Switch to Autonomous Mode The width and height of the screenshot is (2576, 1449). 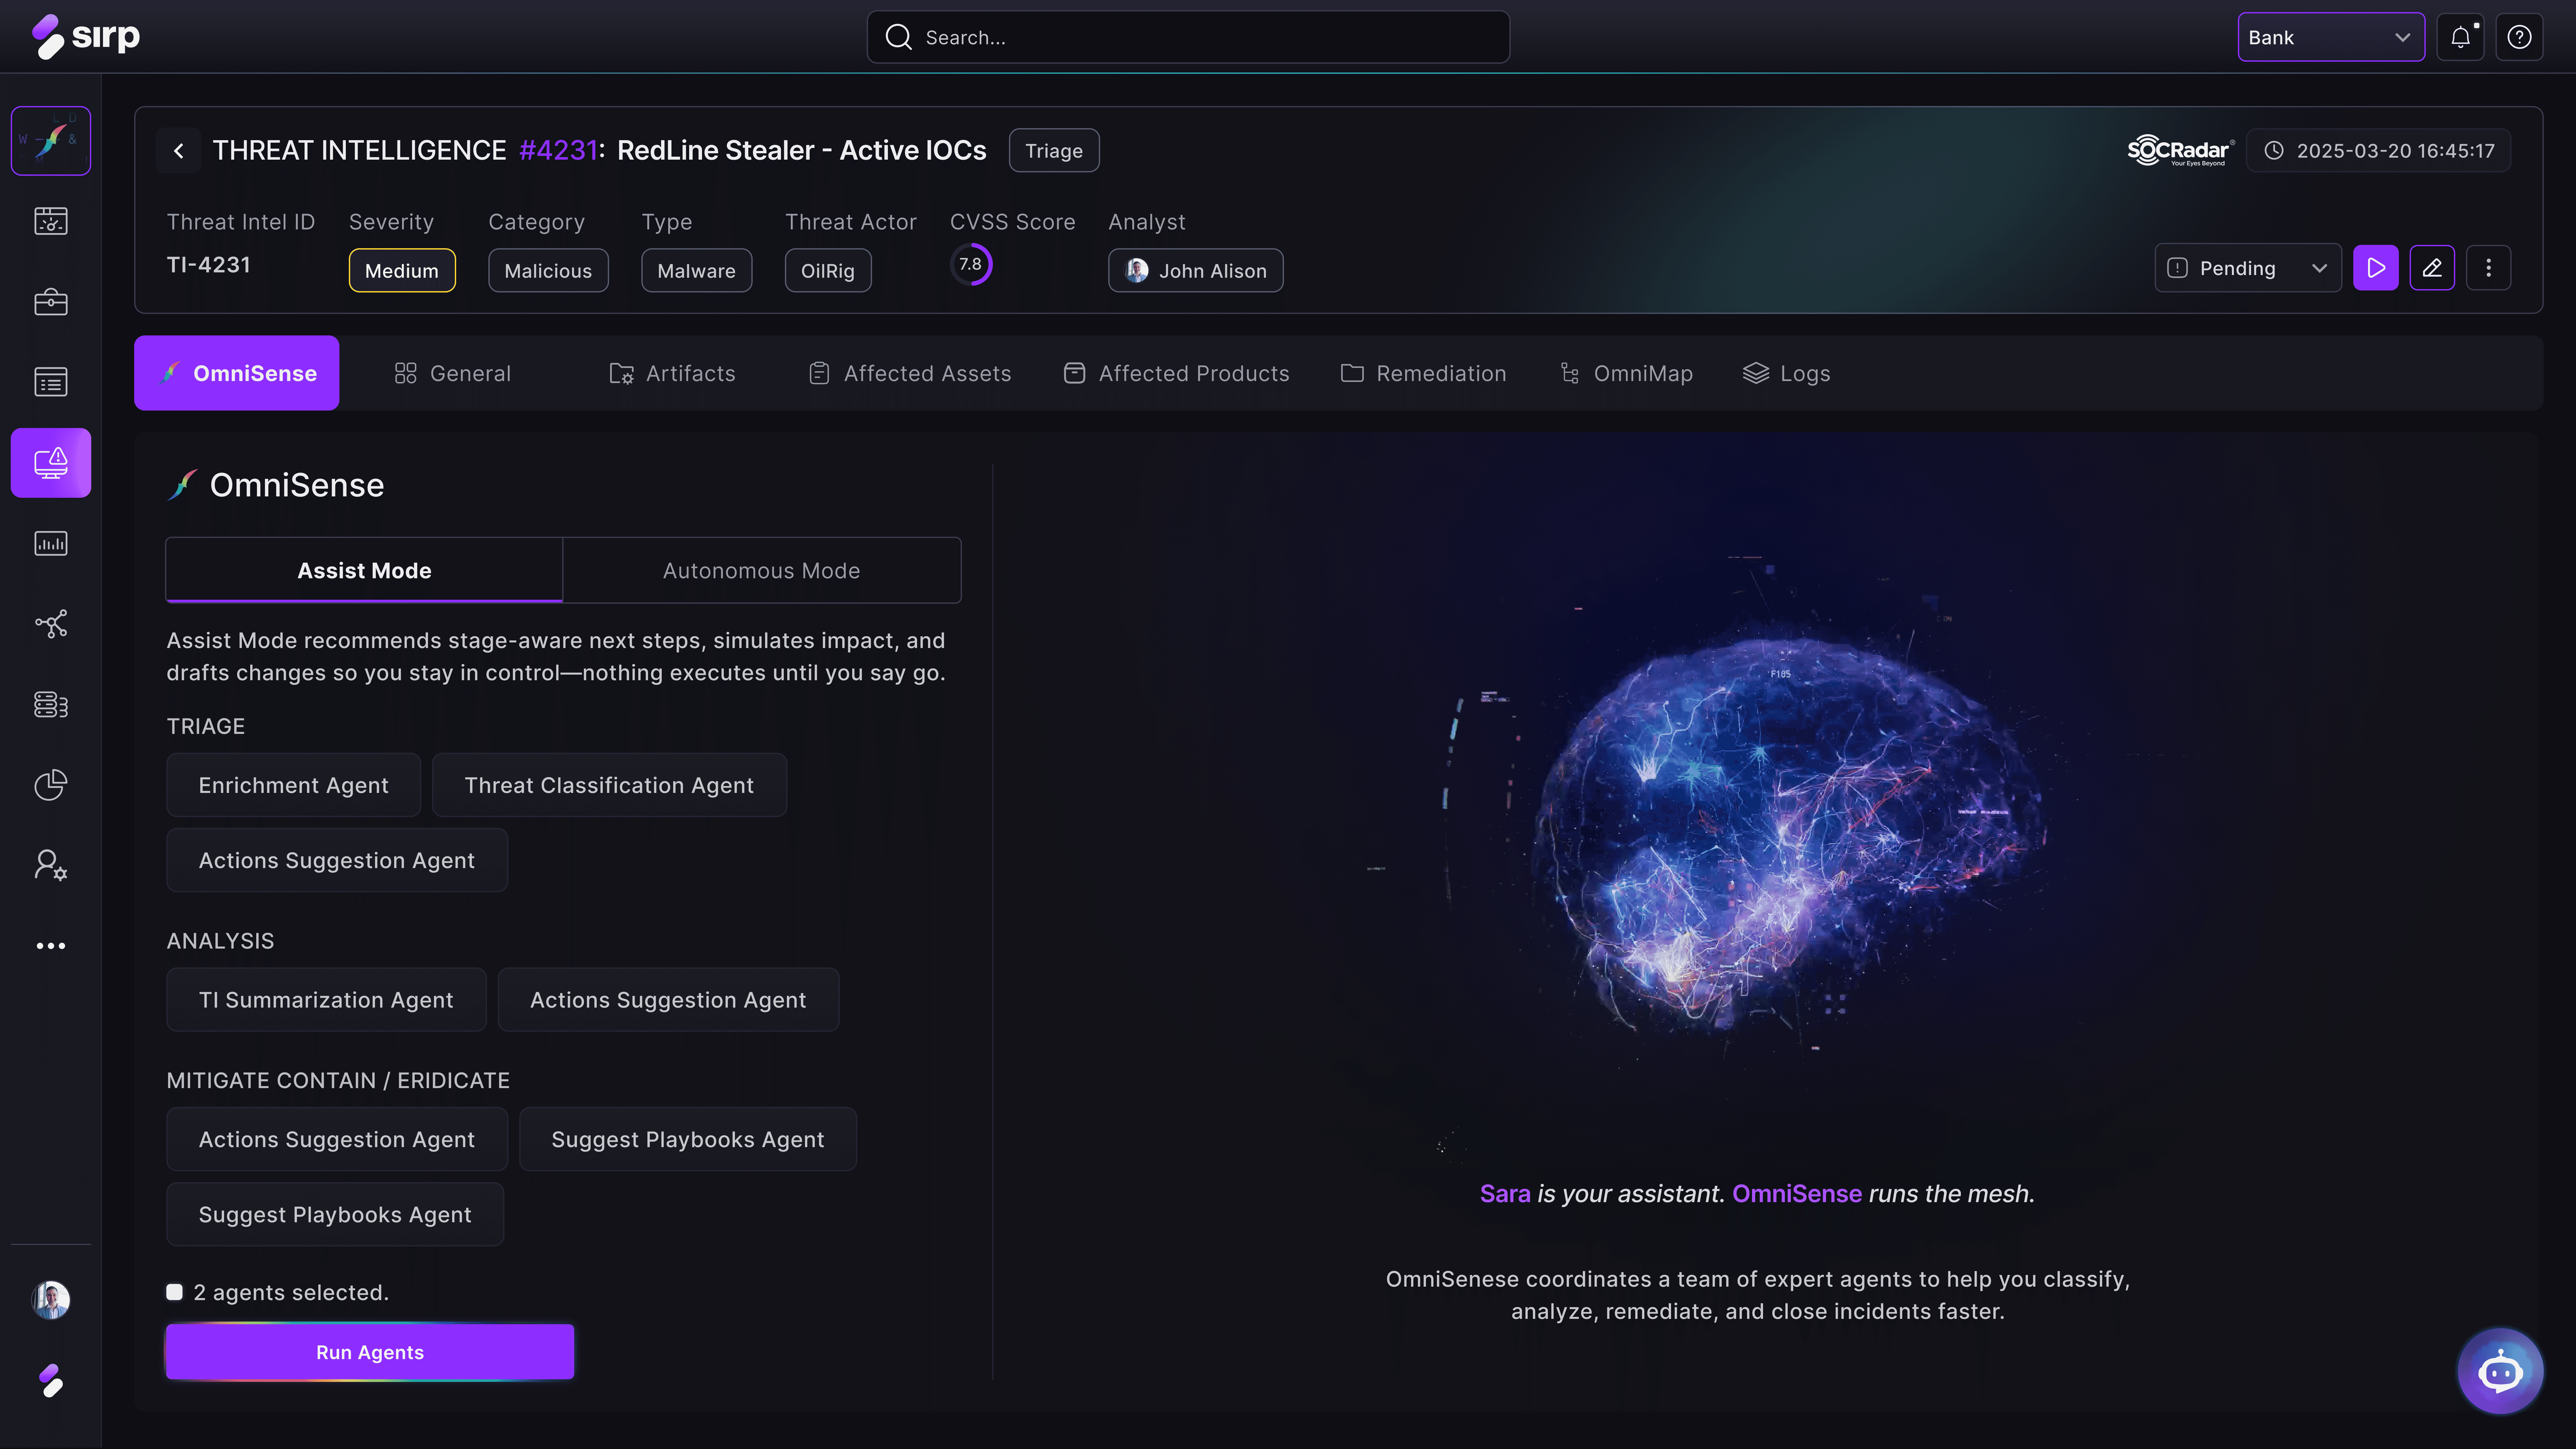761,570
